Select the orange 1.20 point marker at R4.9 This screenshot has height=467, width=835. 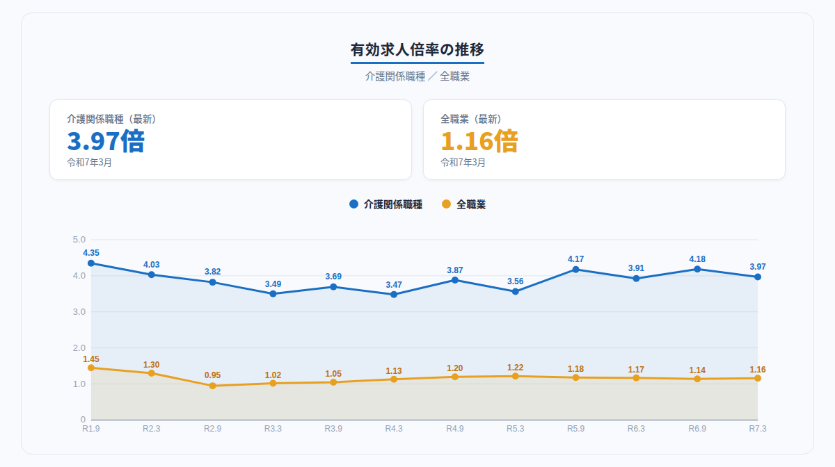[455, 377]
